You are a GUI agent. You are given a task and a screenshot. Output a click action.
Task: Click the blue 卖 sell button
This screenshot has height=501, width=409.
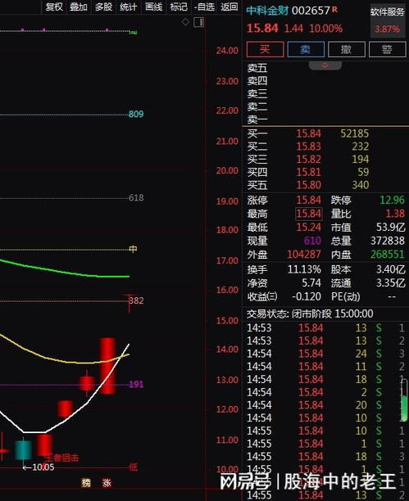click(x=306, y=49)
